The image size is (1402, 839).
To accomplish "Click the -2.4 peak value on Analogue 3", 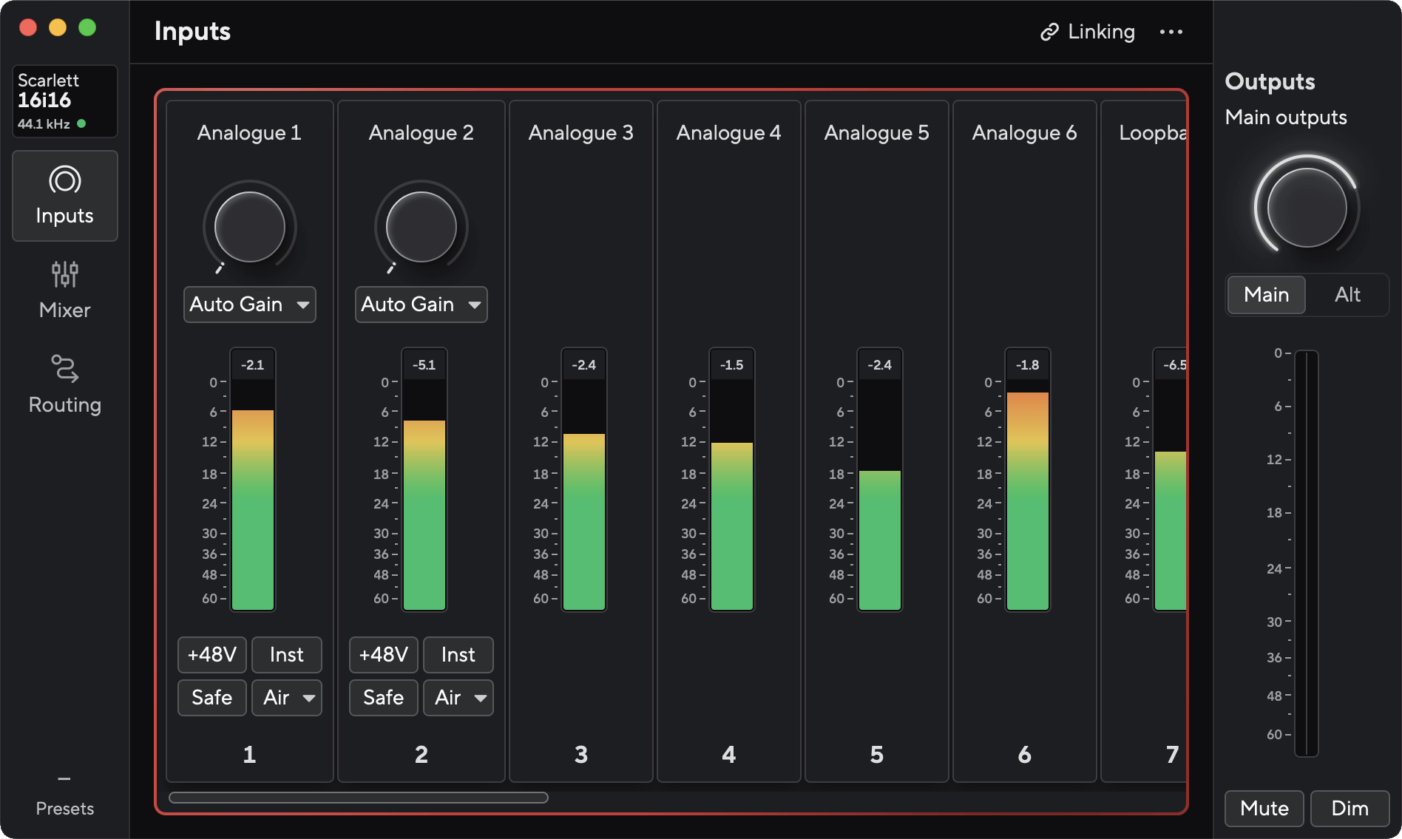I will pos(584,365).
